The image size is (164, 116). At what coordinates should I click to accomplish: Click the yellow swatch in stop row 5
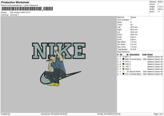124,66
